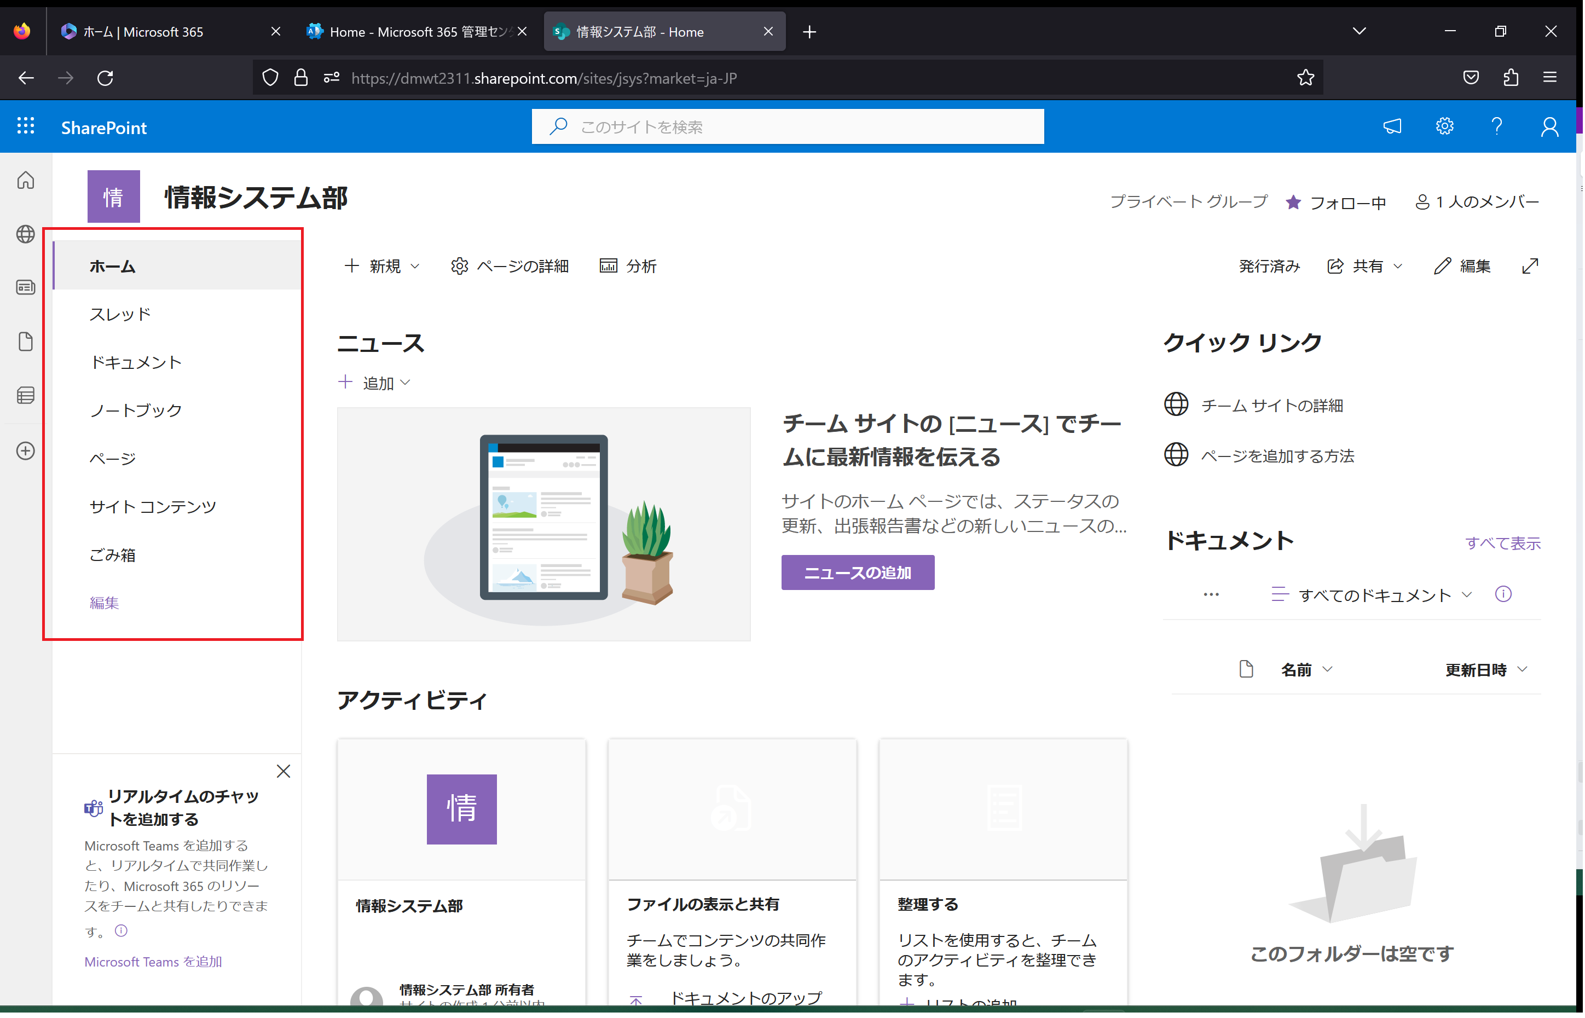Click 情報システム部 site title
The image size is (1585, 1018).
(256, 198)
